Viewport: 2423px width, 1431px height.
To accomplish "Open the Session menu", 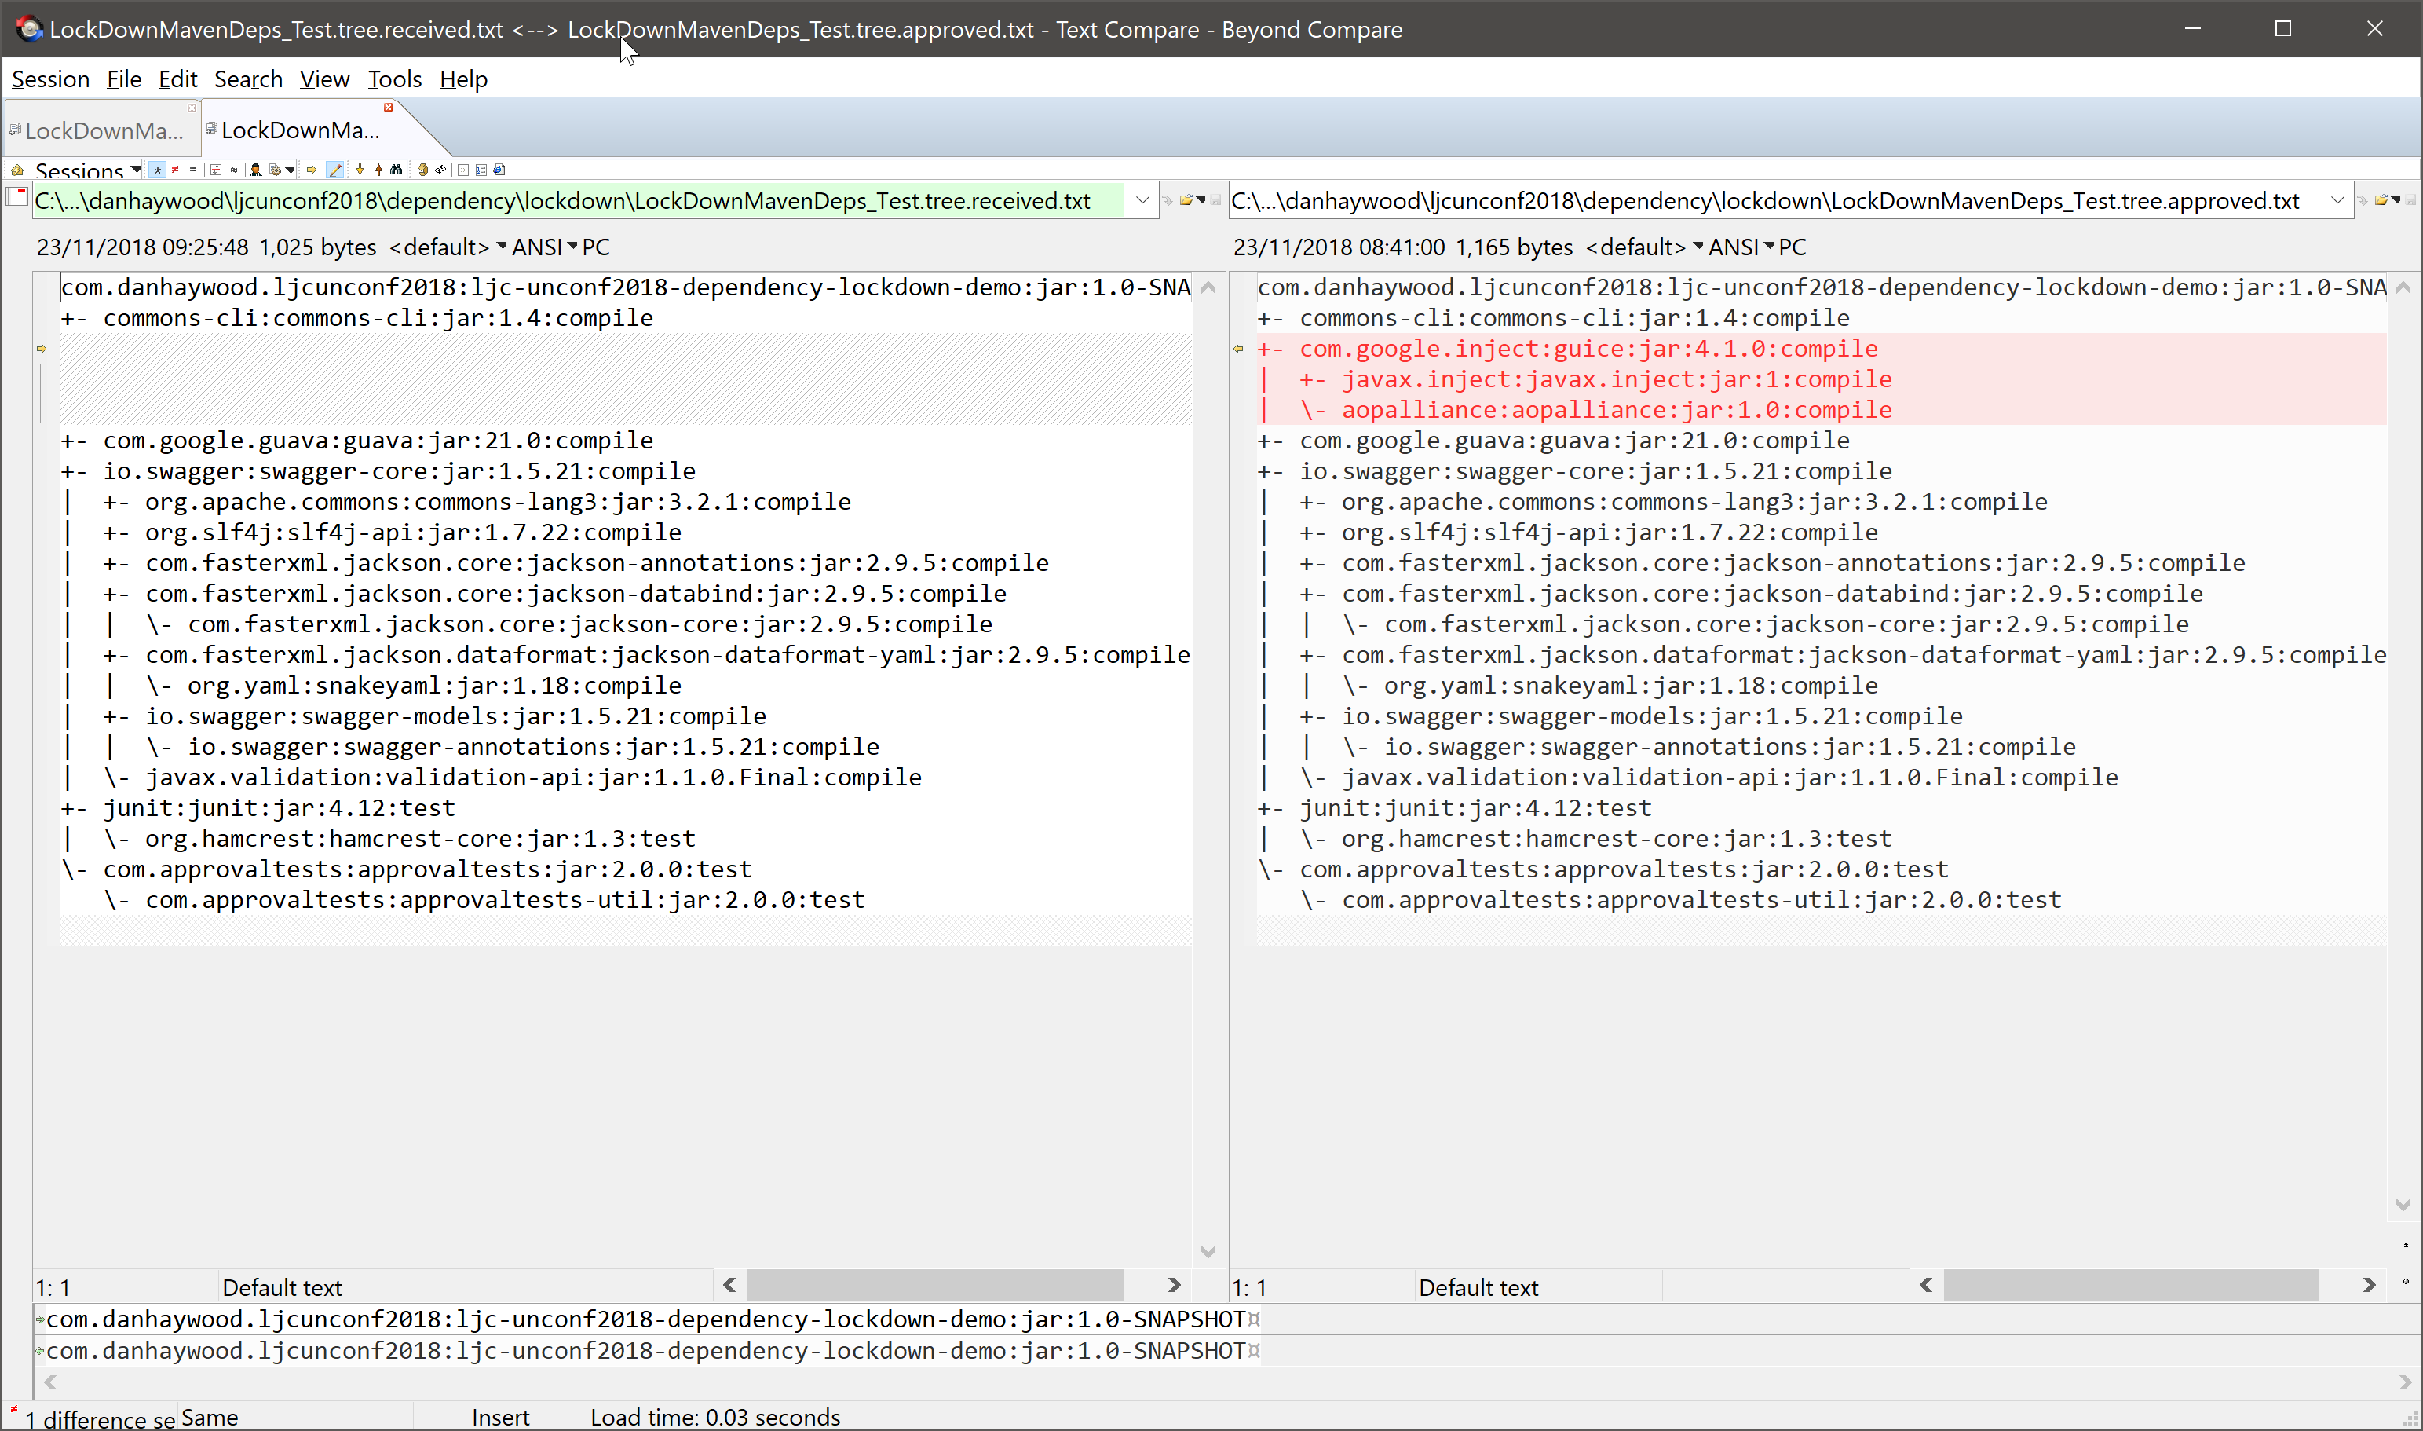I will click(50, 79).
